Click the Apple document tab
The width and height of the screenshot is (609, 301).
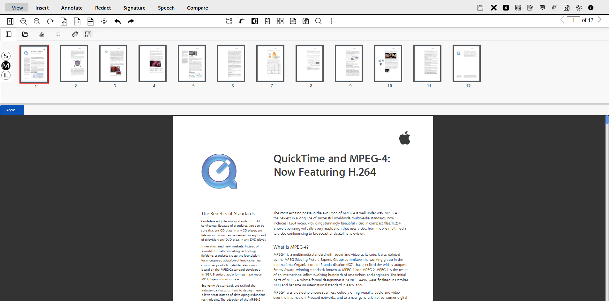12,110
